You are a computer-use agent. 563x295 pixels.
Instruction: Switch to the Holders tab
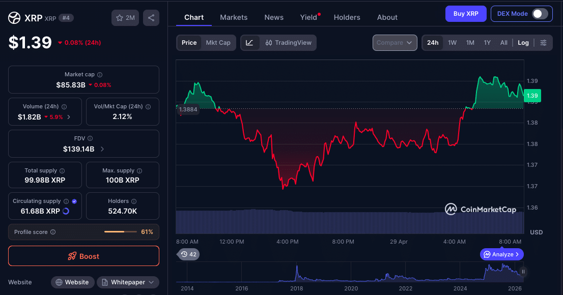pyautogui.click(x=347, y=17)
